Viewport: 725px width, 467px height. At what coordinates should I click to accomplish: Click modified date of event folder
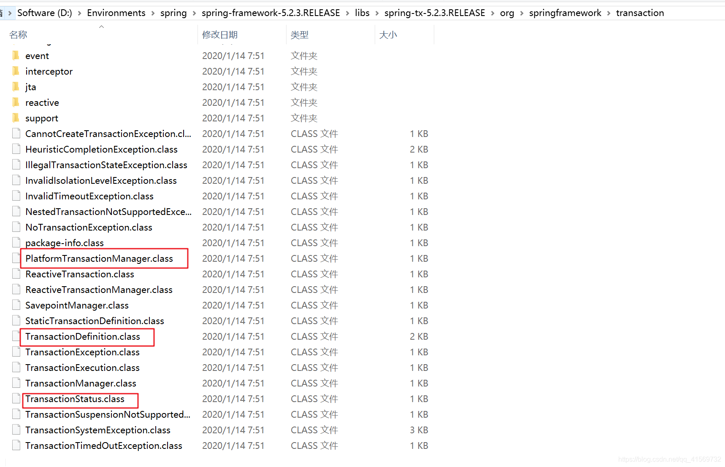click(x=233, y=56)
